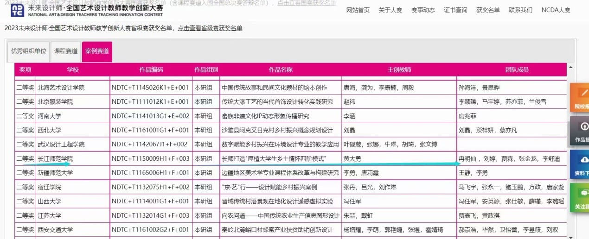Screen dimensions: 589x239
Task: Open 网站首页 in the navigation bar
Action: coord(358,10)
